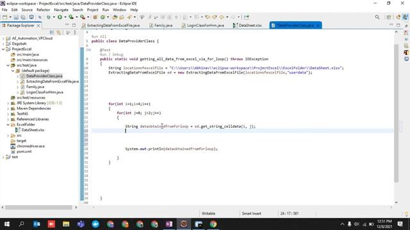Click the Last Edit Location arrow icon
The width and height of the screenshot is (410, 230).
208,17
